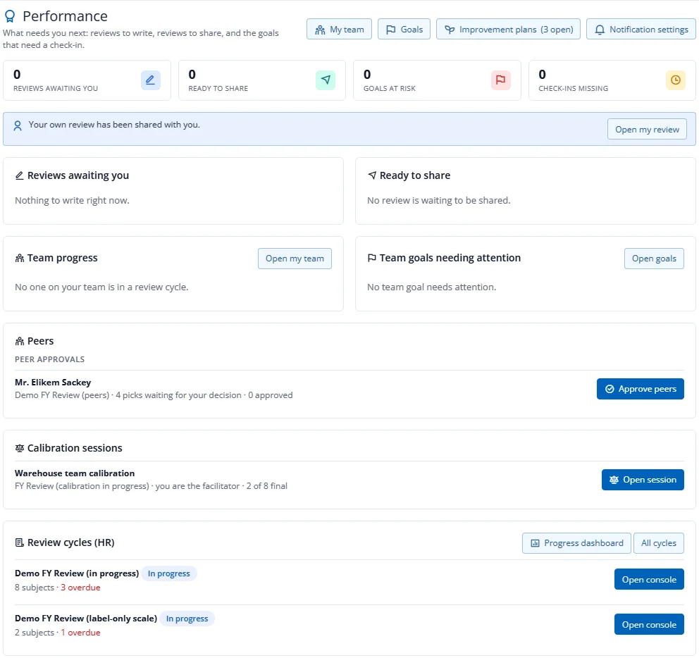Click the pencil icon in Reviews Awaiting You card
This screenshot has height=658, width=699.
pyautogui.click(x=150, y=80)
